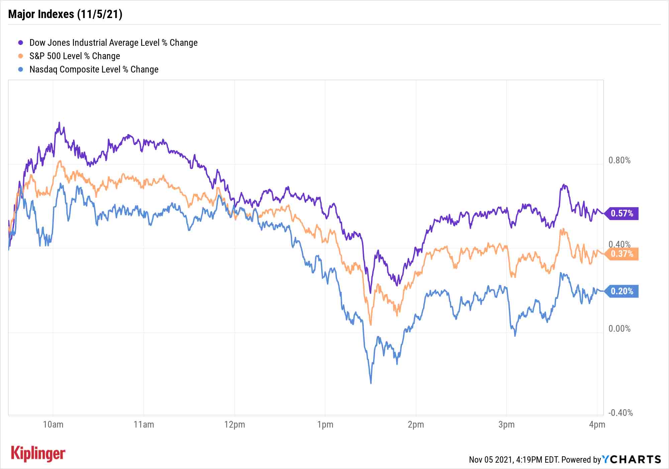Click the 10am time axis label
Image resolution: width=669 pixels, height=469 pixels.
point(53,425)
